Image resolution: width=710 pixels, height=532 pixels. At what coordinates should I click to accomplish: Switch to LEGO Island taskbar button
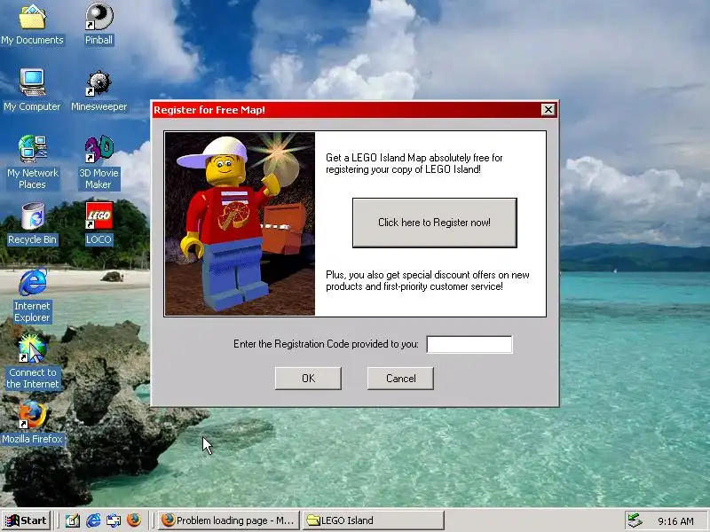pos(373,520)
